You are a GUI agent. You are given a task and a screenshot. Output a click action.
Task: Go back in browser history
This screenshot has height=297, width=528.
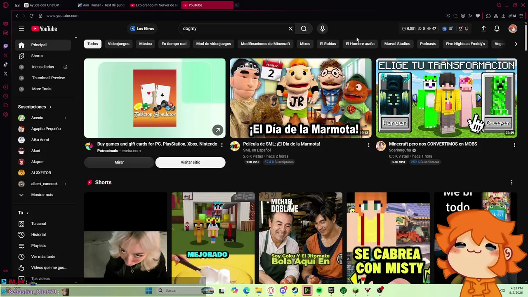(16, 16)
